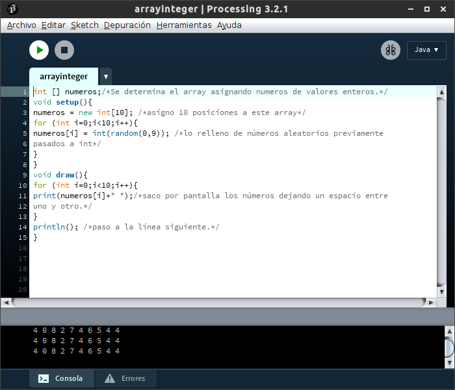The height and width of the screenshot is (390, 455).
Task: Click the Consola terminal icon
Action: [x=44, y=378]
